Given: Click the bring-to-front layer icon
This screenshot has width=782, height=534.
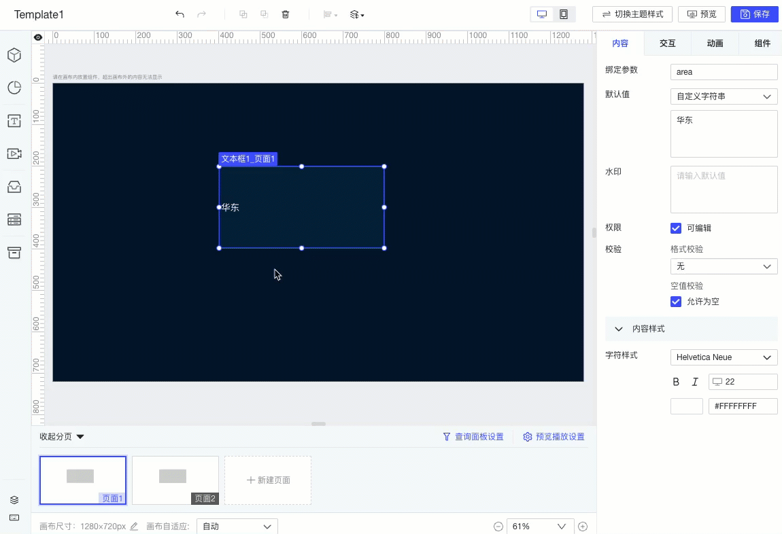Looking at the screenshot, I should 243,14.
